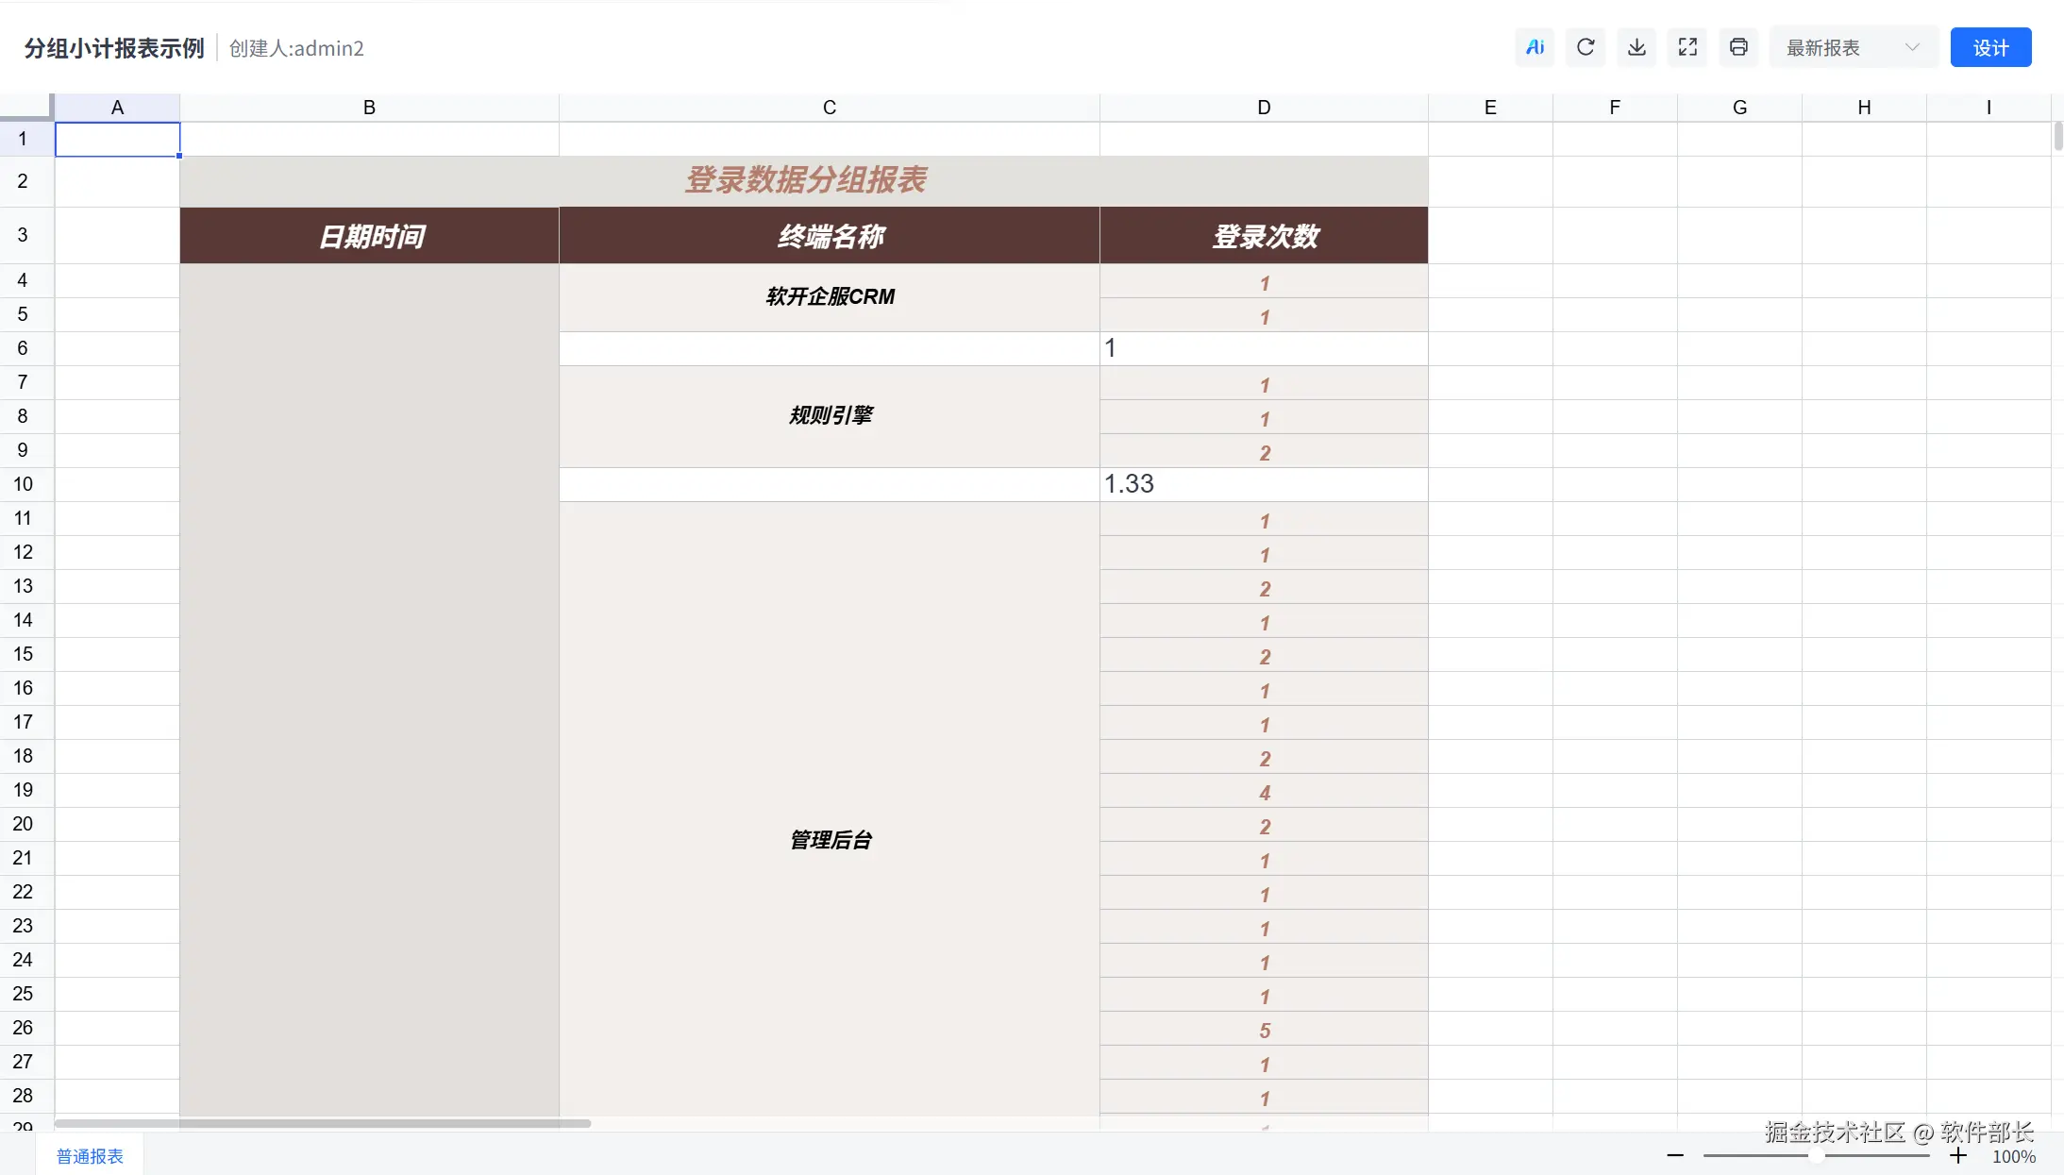Click the select-all corner box
Image resolution: width=2064 pixels, height=1175 pixels.
pos(25,106)
